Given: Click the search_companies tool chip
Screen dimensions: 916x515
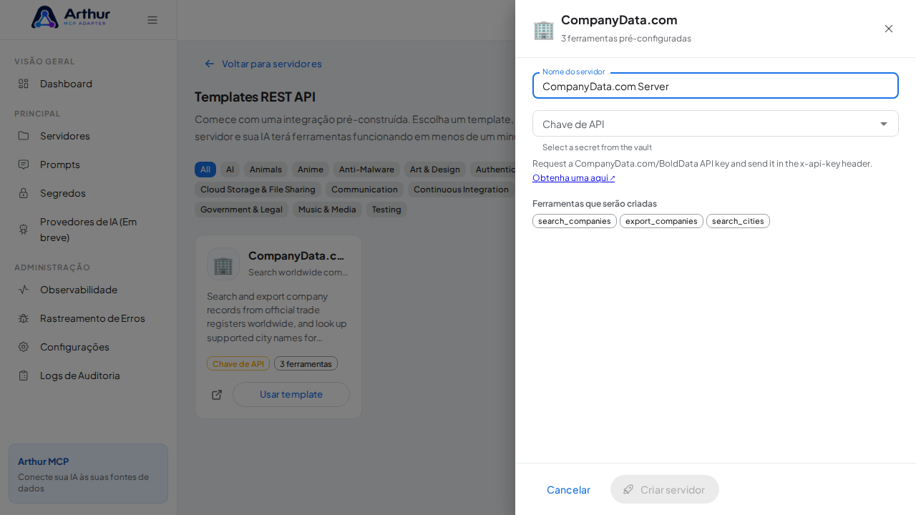Looking at the screenshot, I should 575,221.
